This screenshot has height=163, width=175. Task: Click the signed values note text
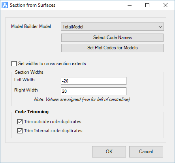tap(82, 99)
